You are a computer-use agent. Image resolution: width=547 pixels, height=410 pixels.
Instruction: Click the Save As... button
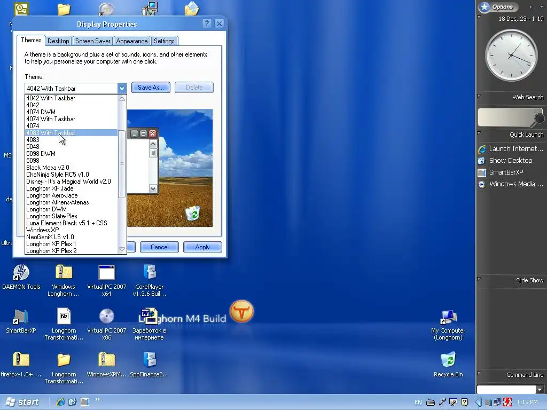point(151,88)
